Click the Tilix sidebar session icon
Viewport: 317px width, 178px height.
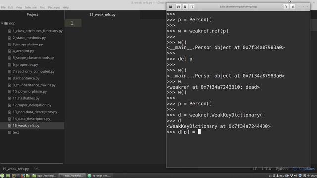click(x=170, y=7)
